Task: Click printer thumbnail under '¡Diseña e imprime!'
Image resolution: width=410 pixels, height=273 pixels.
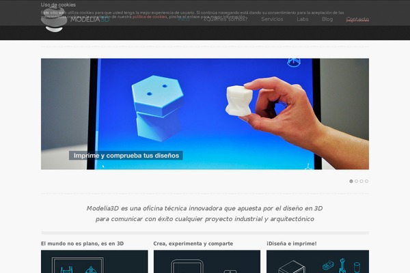Action: [318, 261]
